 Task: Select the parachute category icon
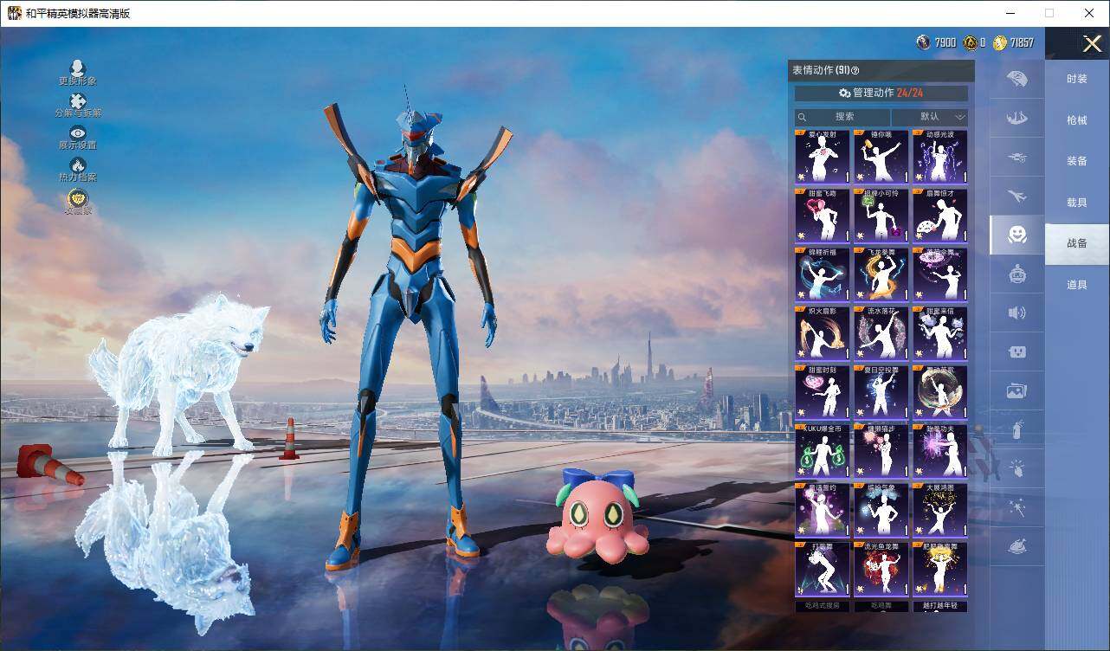point(1017,79)
